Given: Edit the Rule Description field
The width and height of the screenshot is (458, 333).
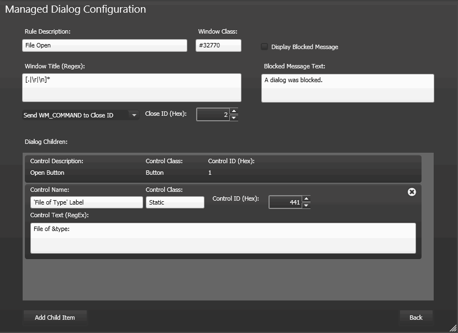Looking at the screenshot, I should (104, 46).
